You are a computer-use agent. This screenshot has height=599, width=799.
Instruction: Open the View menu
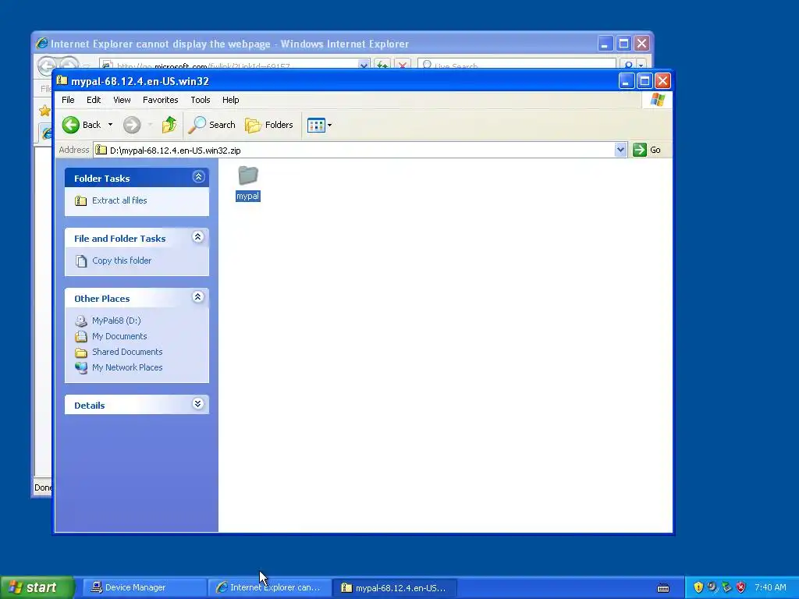pyautogui.click(x=122, y=100)
